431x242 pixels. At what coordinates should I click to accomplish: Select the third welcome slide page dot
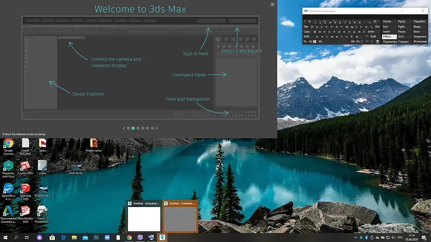(x=138, y=128)
